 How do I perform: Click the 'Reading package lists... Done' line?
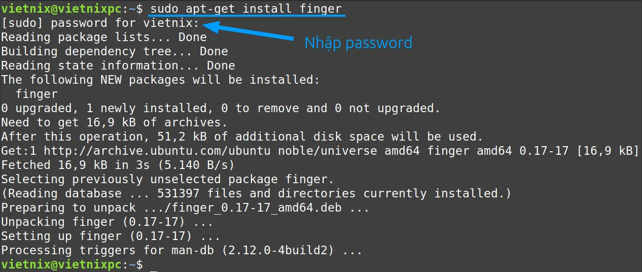click(x=104, y=37)
